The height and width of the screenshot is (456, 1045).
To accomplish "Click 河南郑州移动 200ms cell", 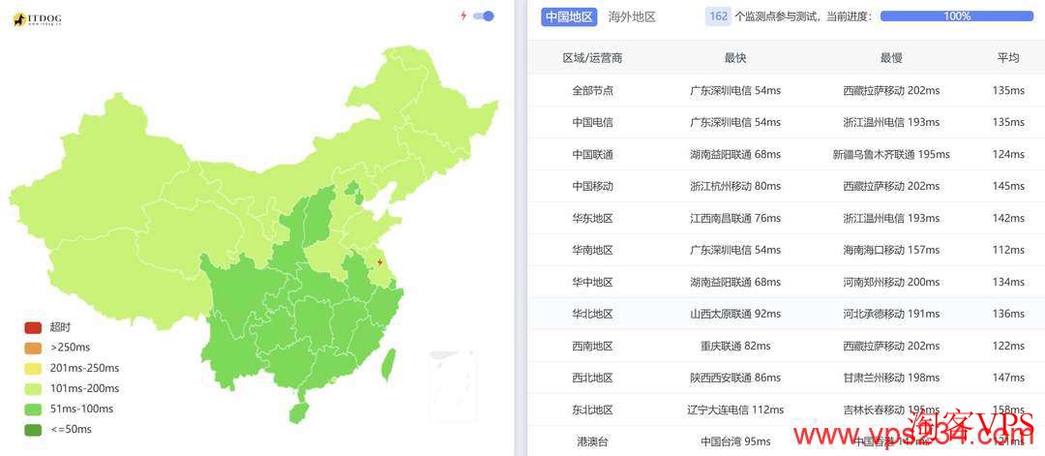I will 891,282.
